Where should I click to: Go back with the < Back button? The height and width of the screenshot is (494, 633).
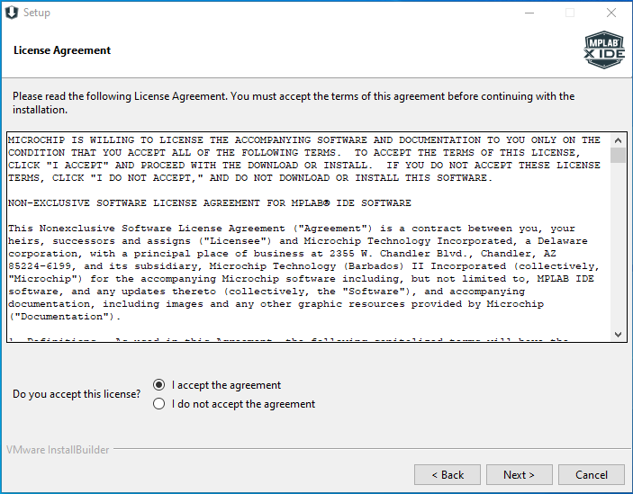[x=448, y=474]
